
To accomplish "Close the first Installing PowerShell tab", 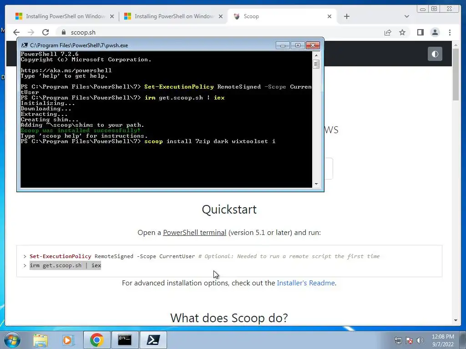I will pyautogui.click(x=112, y=16).
